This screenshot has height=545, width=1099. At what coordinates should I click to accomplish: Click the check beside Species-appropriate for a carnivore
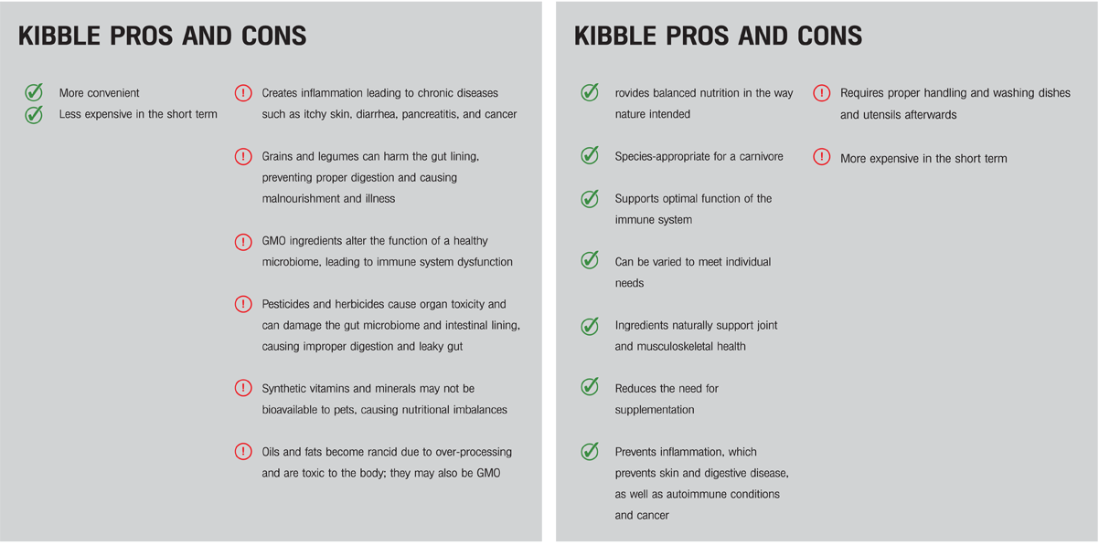[591, 155]
